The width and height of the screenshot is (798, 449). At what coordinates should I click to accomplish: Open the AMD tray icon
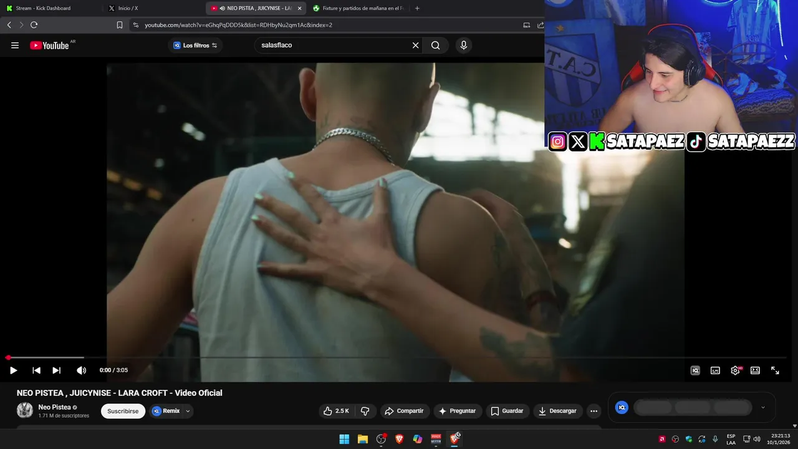pos(662,439)
